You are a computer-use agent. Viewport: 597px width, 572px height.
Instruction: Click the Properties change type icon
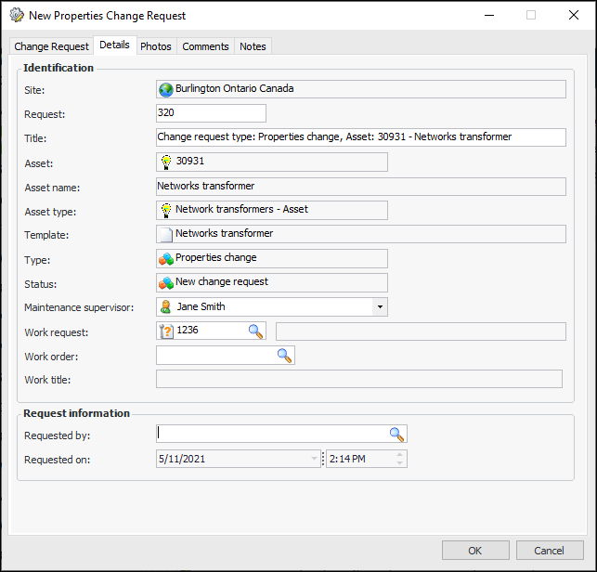point(166,258)
